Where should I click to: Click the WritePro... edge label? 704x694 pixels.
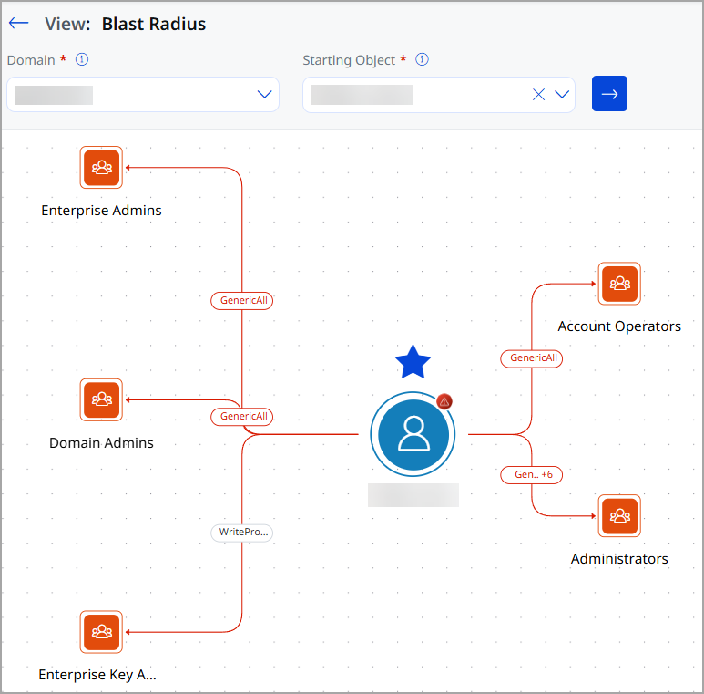pos(242,533)
